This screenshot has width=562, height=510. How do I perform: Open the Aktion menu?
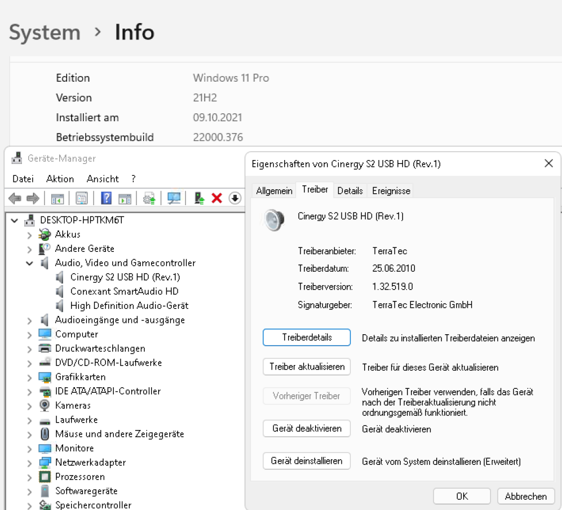[60, 179]
